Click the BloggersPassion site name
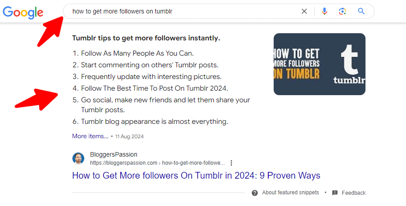 113,154
